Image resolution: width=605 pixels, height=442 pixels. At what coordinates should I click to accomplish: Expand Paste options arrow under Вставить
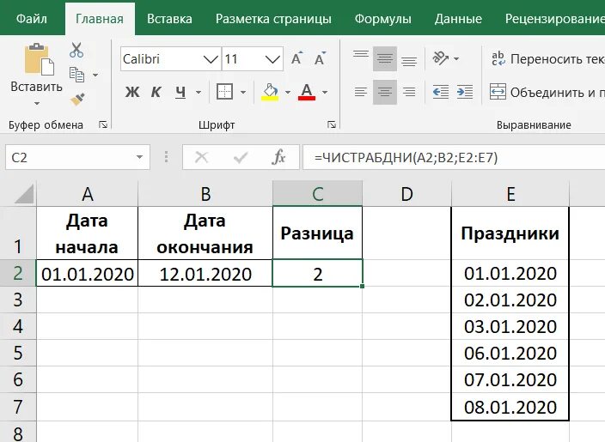pos(37,103)
